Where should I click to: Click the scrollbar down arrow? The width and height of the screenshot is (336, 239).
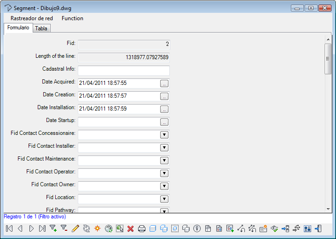[328, 209]
